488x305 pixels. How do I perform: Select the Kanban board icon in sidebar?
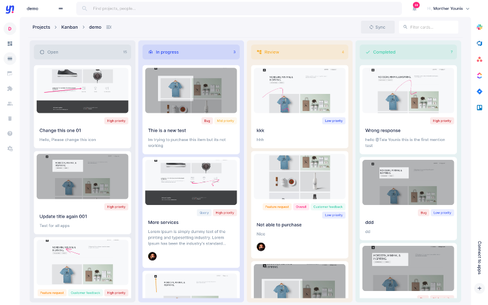tap(10, 59)
